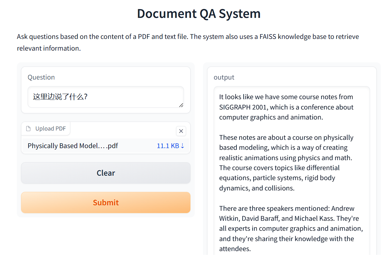Click the download arrow next to 11.1 KB
Image resolution: width=387 pixels, height=269 pixels.
coord(183,146)
